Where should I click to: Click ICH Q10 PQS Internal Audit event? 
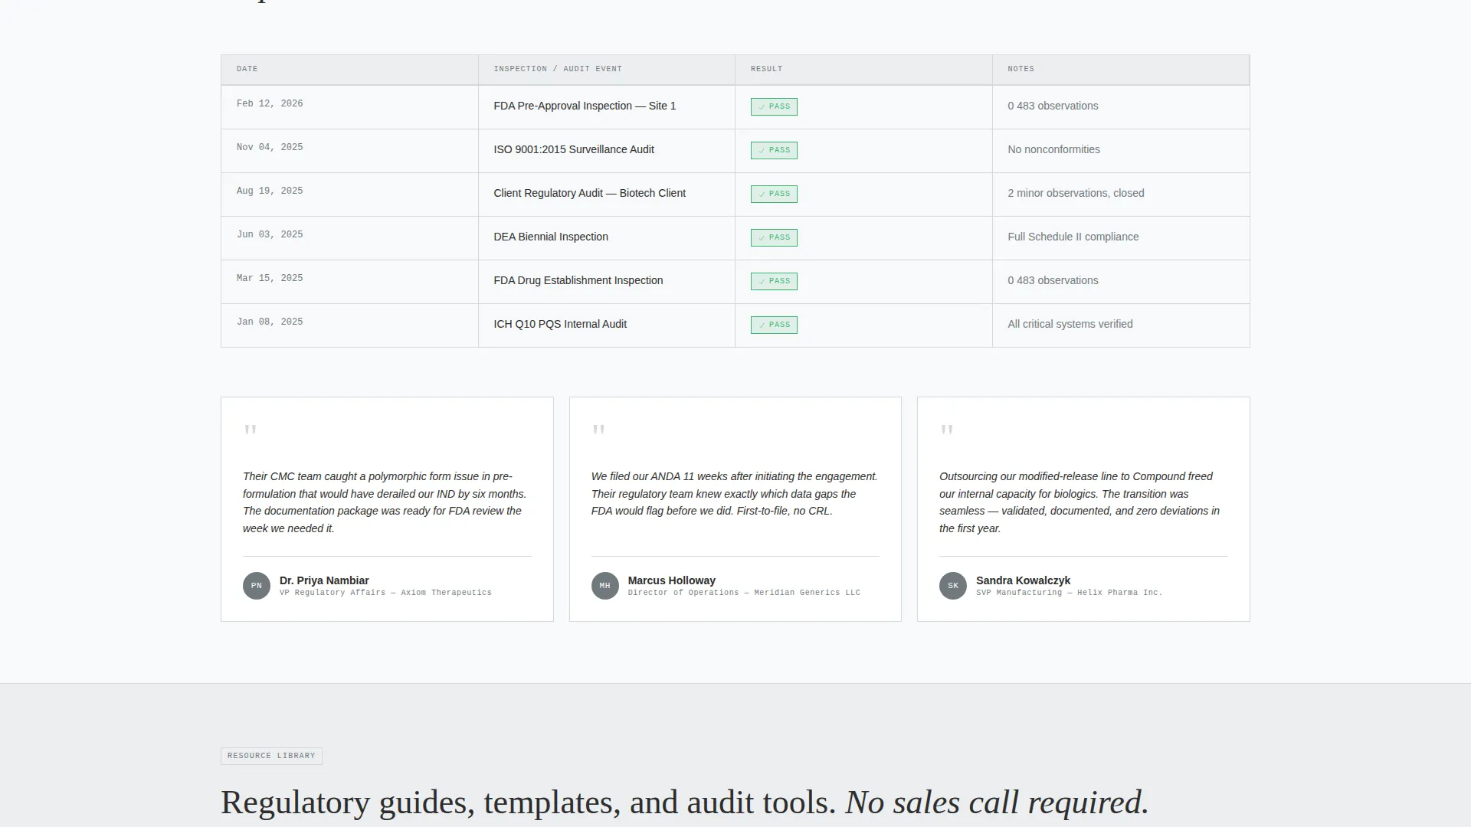coord(560,324)
